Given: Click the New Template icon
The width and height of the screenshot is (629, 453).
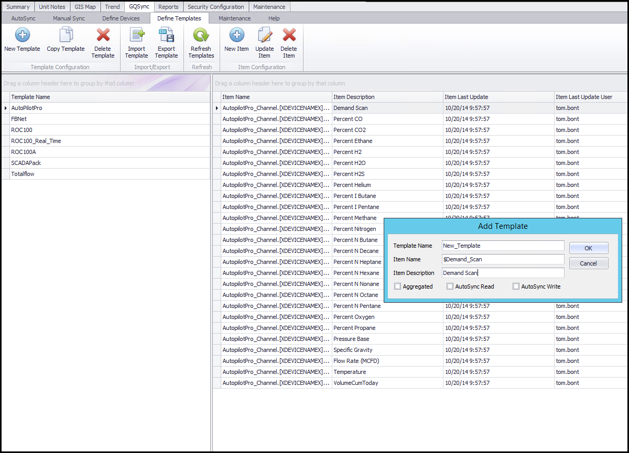Looking at the screenshot, I should (22, 36).
